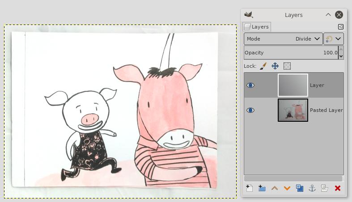Decrease the opacity value with down arrow
Image resolution: width=352 pixels, height=202 pixels.
click(x=341, y=56)
